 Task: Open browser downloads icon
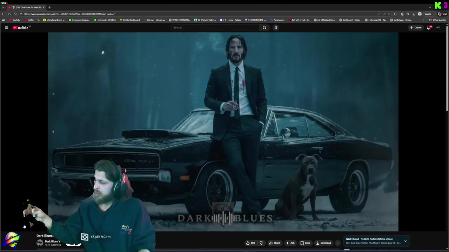tap(414, 14)
